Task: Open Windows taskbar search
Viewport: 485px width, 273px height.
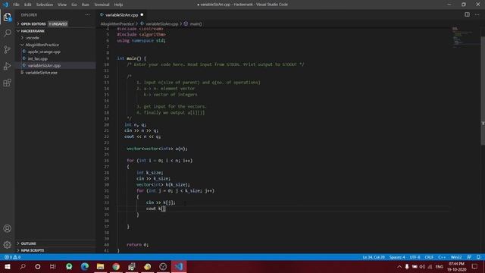Action: 23,266
